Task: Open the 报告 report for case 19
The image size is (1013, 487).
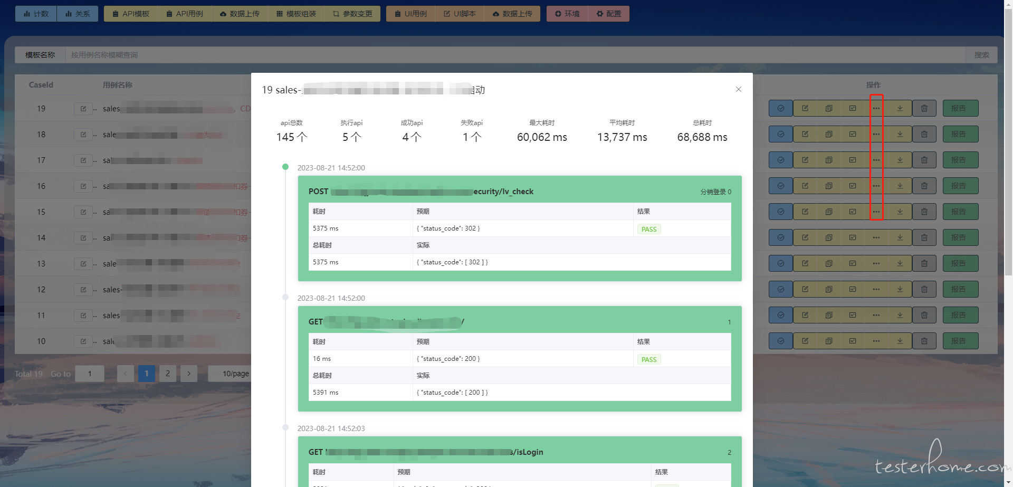Action: point(960,108)
